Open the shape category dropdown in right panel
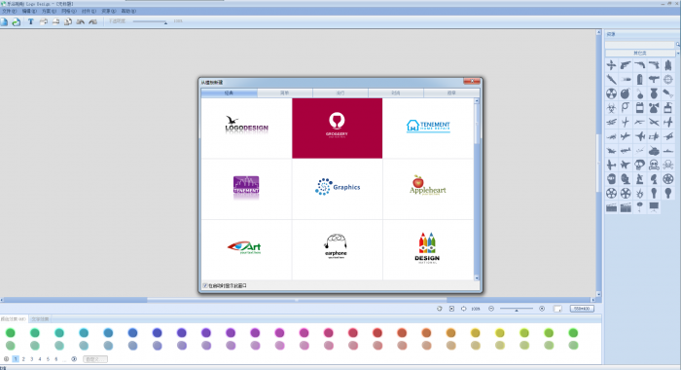The image size is (681, 370). coord(640,53)
